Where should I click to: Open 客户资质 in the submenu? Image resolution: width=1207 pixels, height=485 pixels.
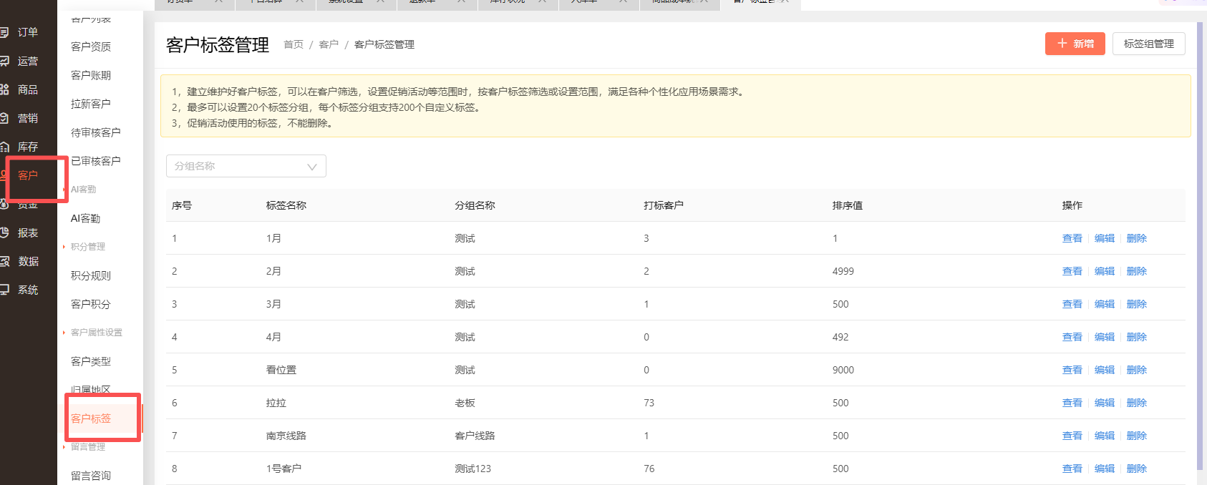tap(91, 46)
